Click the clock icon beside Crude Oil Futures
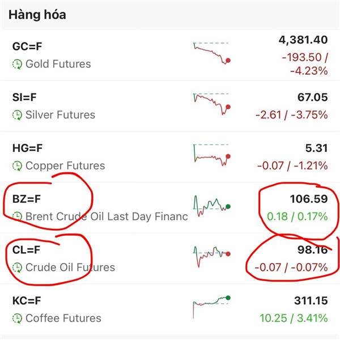The height and width of the screenshot is (340, 340). [18, 267]
